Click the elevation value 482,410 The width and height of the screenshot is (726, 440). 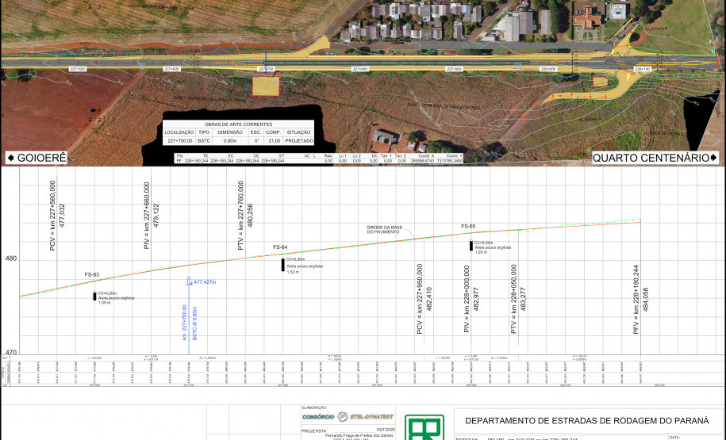[x=429, y=299]
